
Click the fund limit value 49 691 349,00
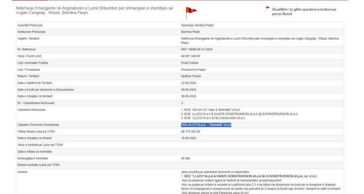191,56
